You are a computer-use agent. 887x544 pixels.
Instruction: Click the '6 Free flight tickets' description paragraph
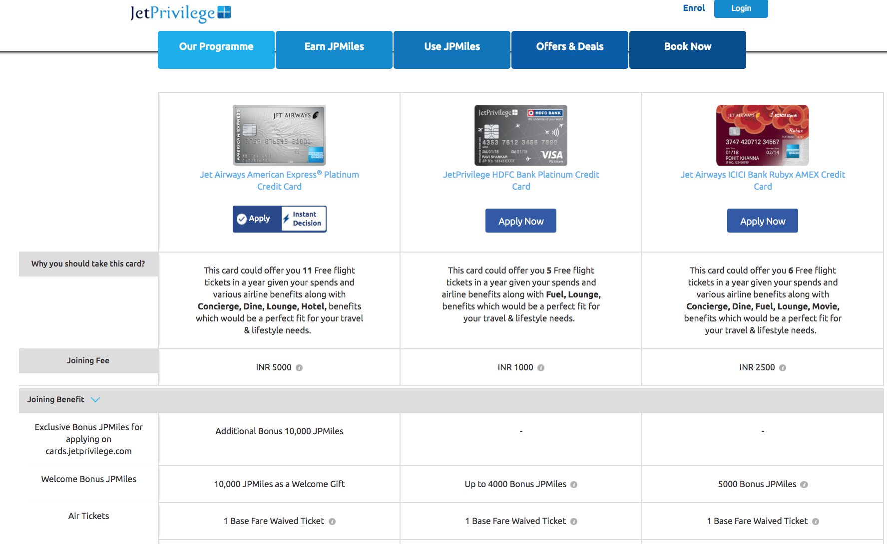(763, 300)
